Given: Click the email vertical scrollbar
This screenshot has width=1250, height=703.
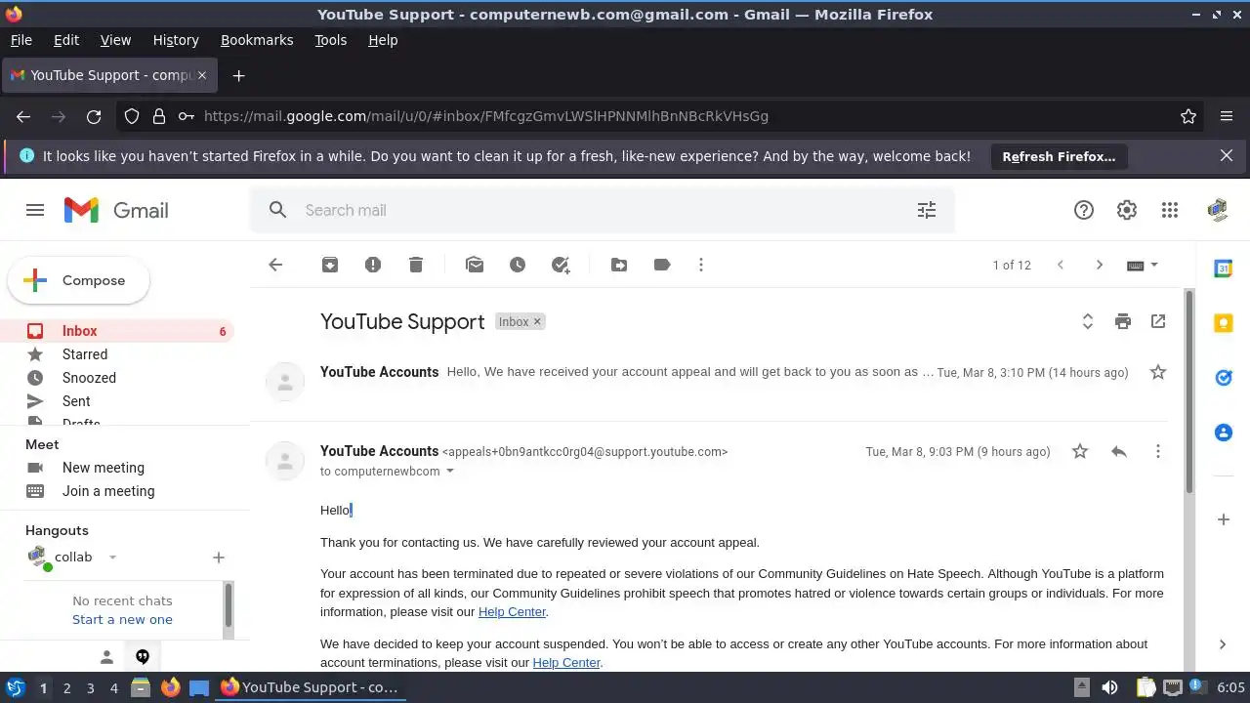Looking at the screenshot, I should click(1189, 391).
